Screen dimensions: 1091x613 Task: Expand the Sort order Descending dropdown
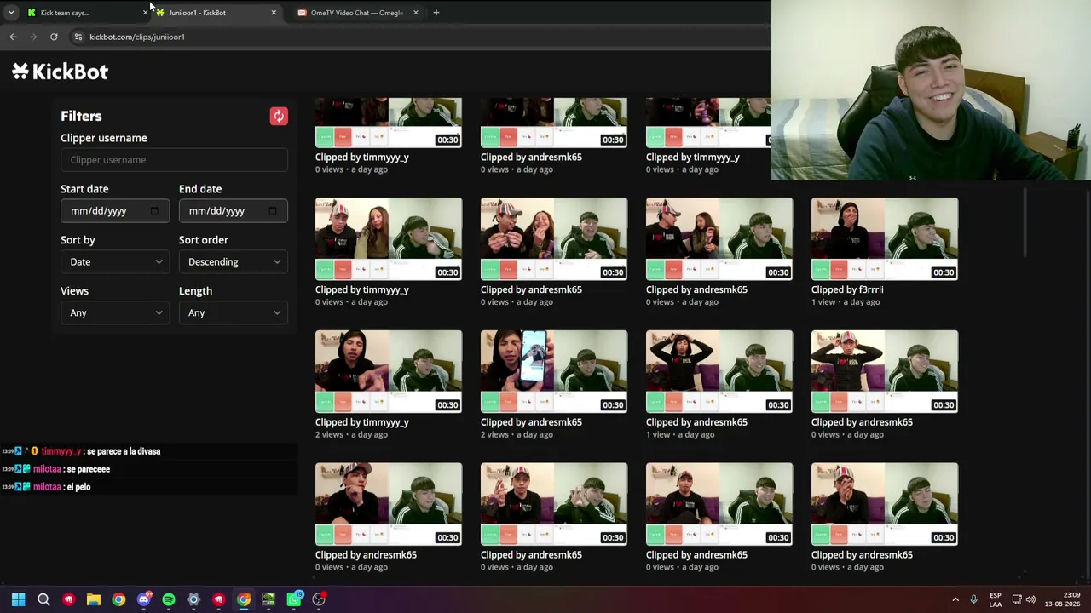(x=234, y=262)
